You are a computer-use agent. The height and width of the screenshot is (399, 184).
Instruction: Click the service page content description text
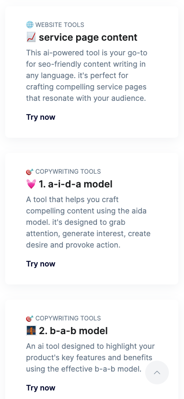[x=87, y=76]
